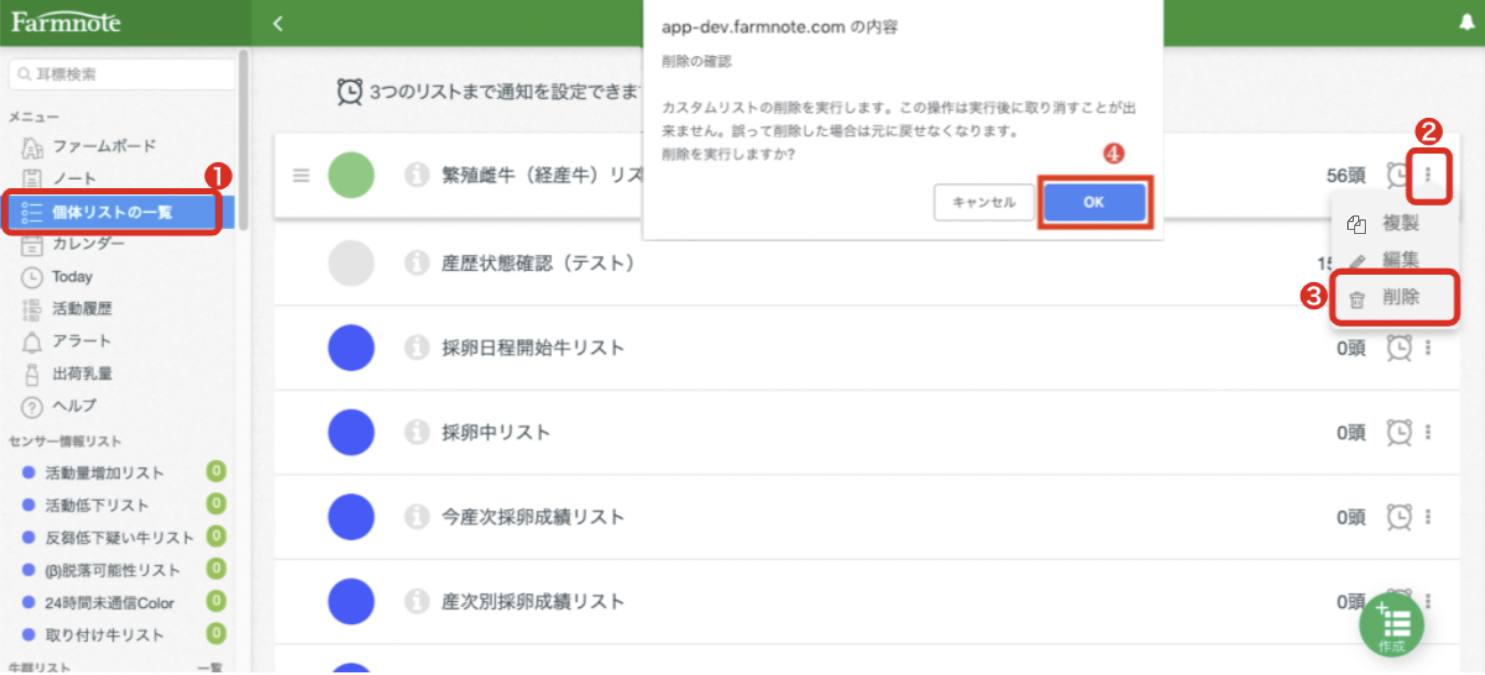Open the Farmnote logo home link
This screenshot has width=1485, height=675.
(x=66, y=23)
